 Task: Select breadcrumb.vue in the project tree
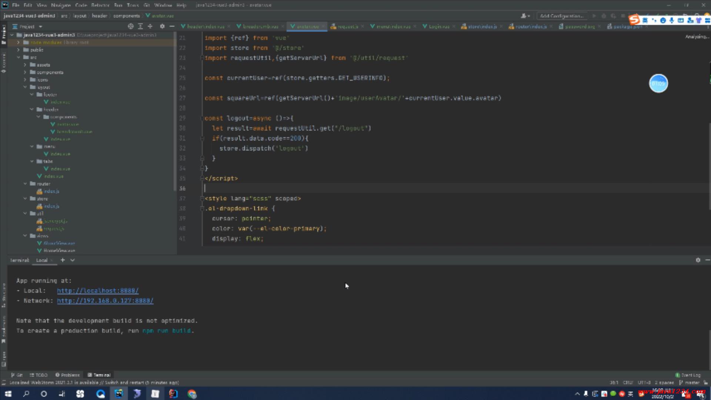click(x=74, y=131)
